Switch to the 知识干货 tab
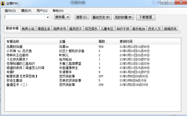This screenshot has width=187, height=116. click(x=123, y=29)
